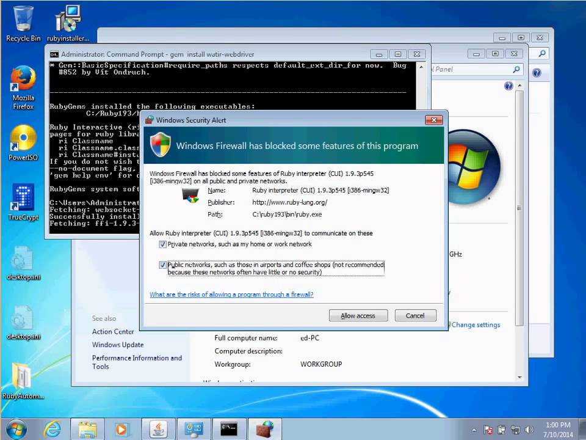This screenshot has width=586, height=440.
Task: Click Cancel in Windows Security Alert
Action: tap(415, 315)
